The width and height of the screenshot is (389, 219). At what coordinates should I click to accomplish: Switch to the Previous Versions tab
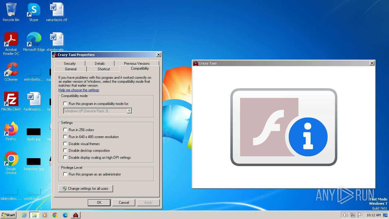click(137, 64)
